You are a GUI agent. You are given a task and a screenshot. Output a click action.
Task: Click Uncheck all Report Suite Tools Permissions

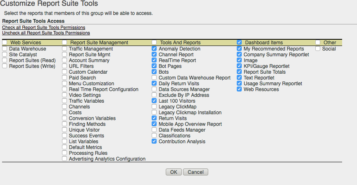(46, 33)
